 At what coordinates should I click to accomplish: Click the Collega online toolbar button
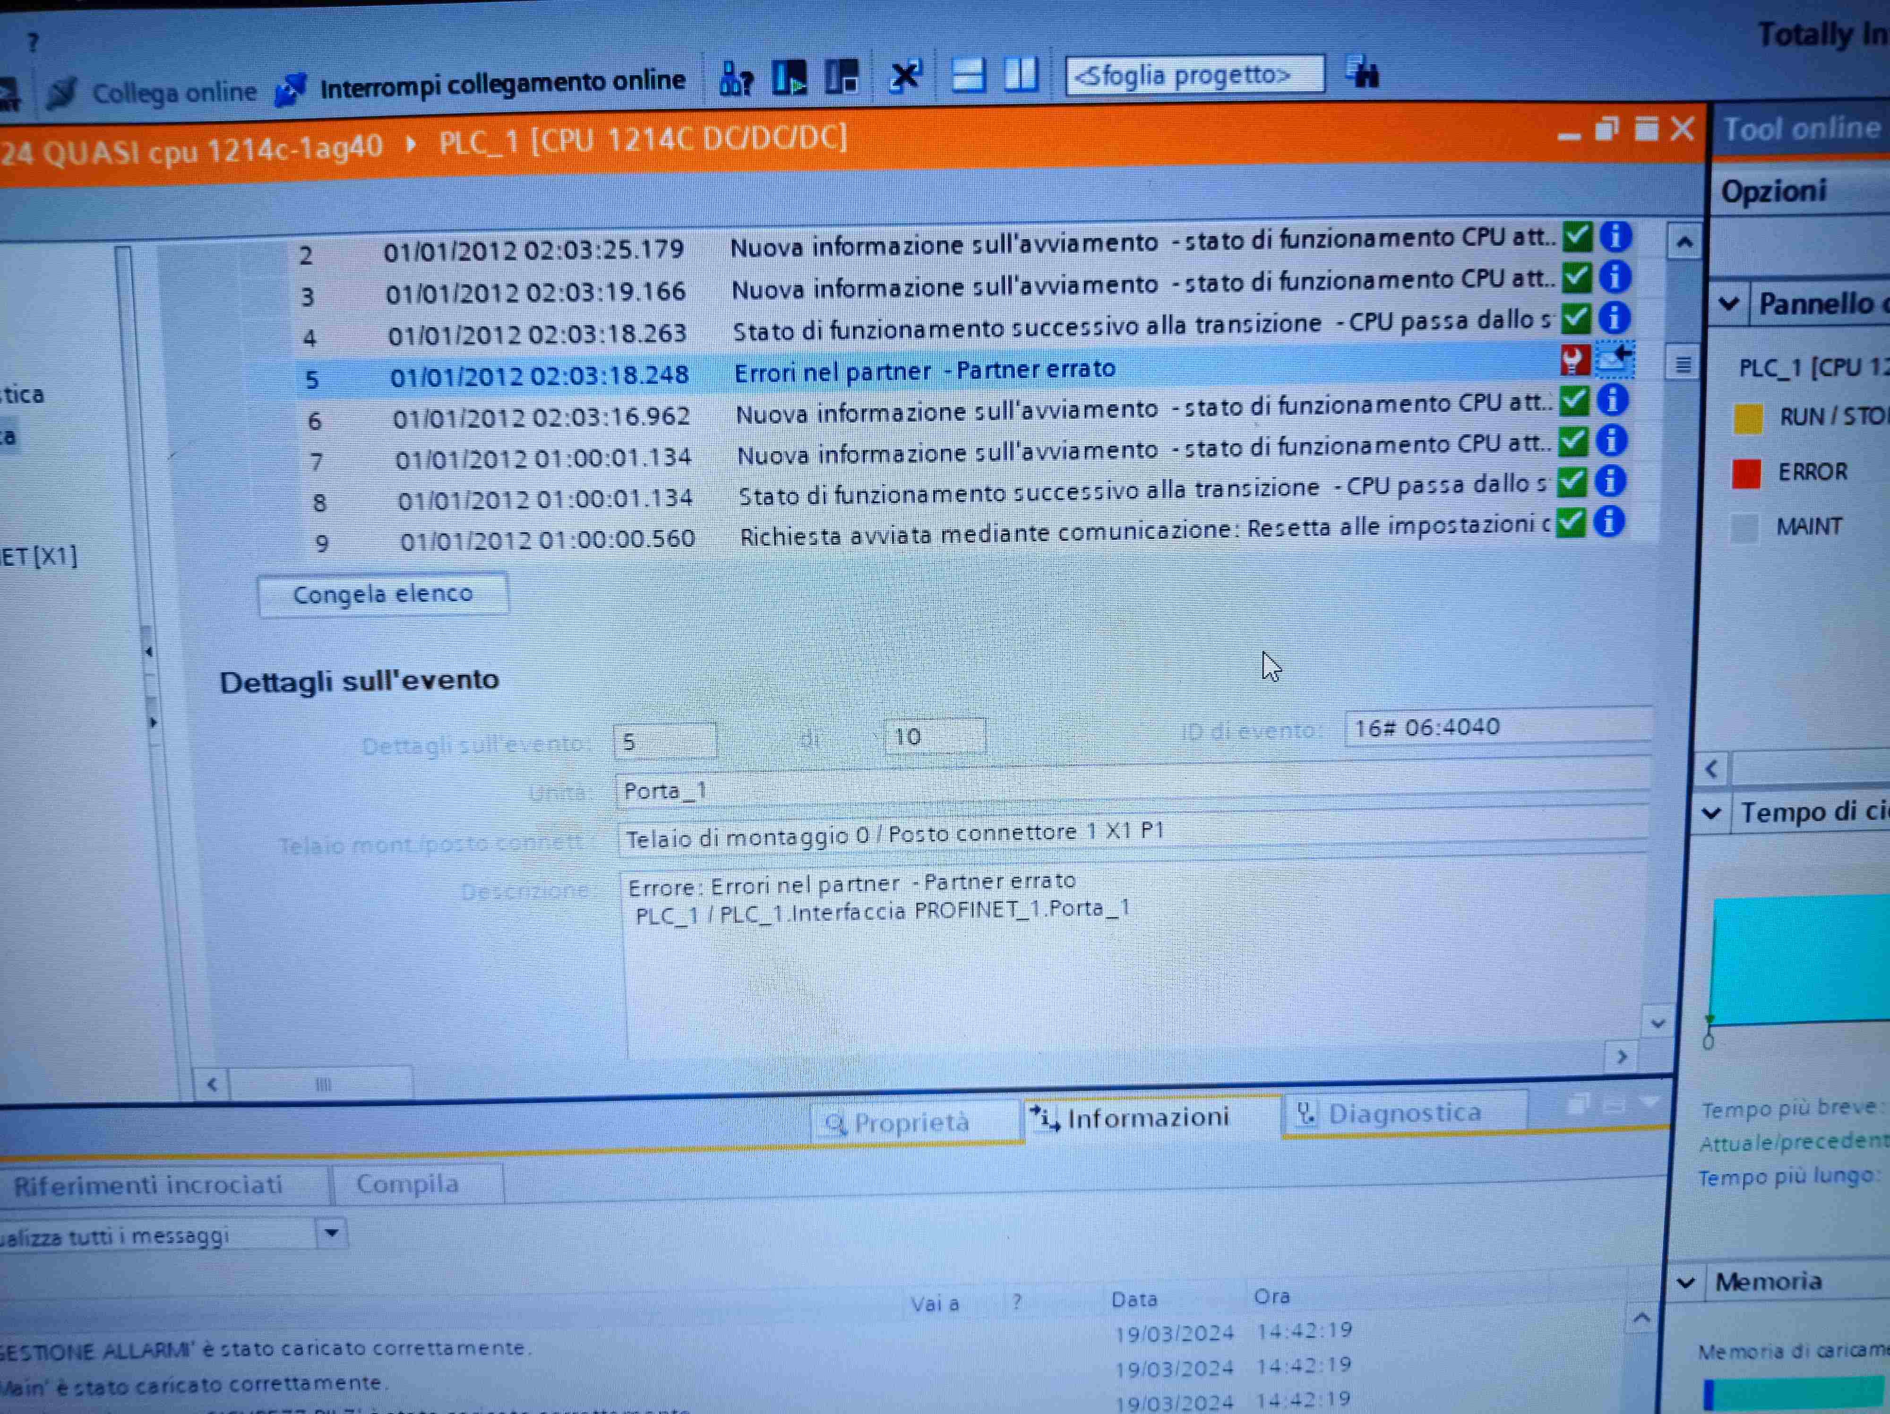tap(151, 92)
